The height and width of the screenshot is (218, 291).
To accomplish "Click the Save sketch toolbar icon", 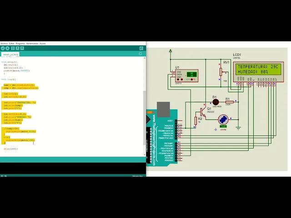I will tap(22, 48).
